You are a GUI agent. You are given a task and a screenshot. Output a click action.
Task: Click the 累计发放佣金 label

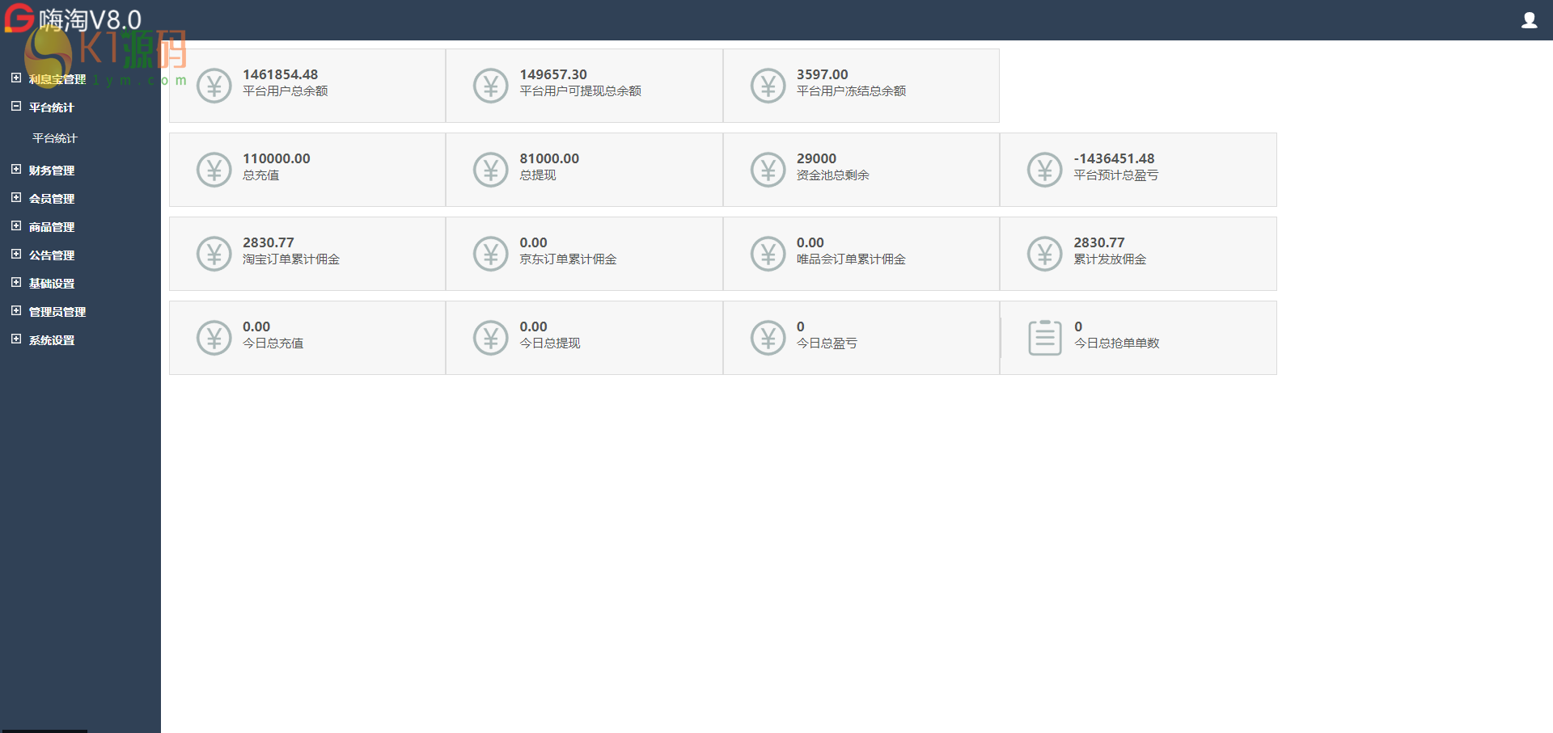[x=1110, y=259]
